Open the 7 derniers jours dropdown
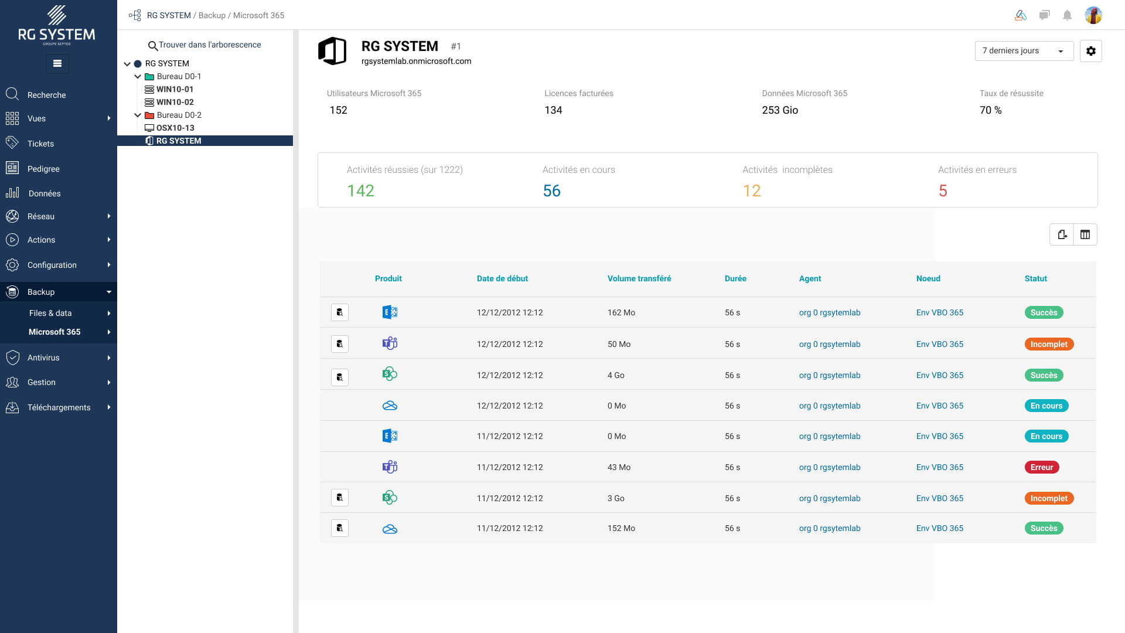1125x633 pixels. pyautogui.click(x=1024, y=51)
